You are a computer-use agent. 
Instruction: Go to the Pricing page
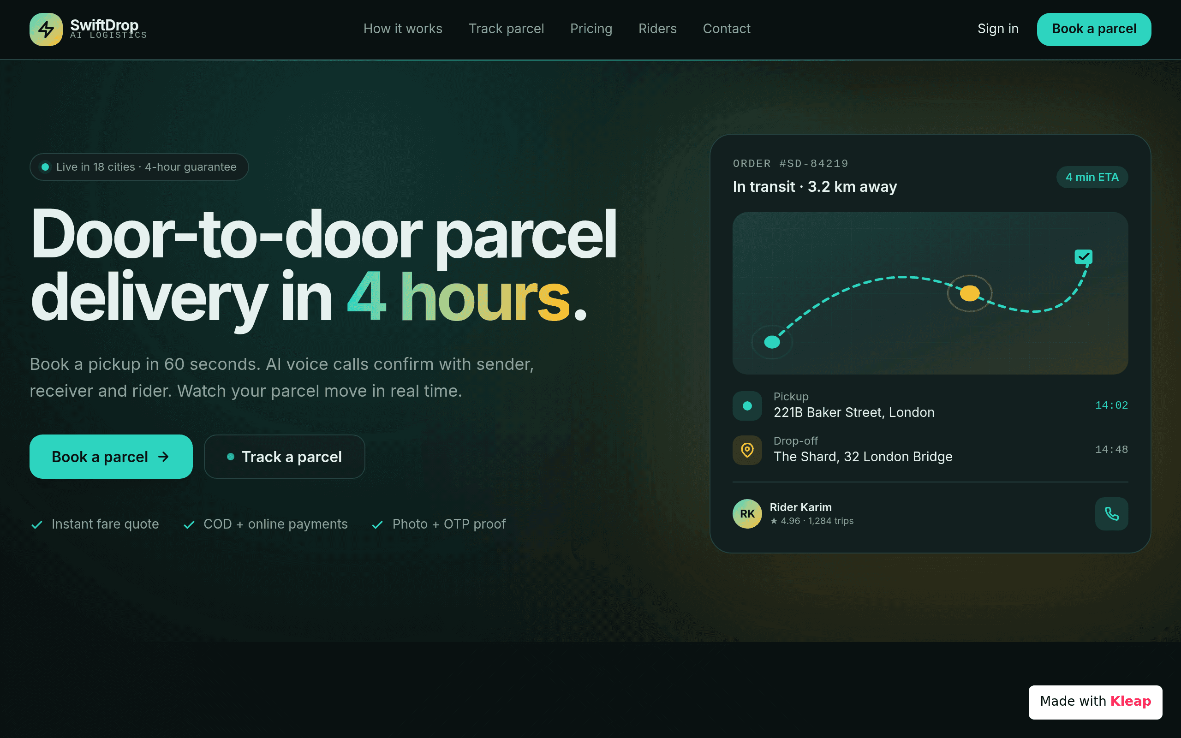[591, 29]
